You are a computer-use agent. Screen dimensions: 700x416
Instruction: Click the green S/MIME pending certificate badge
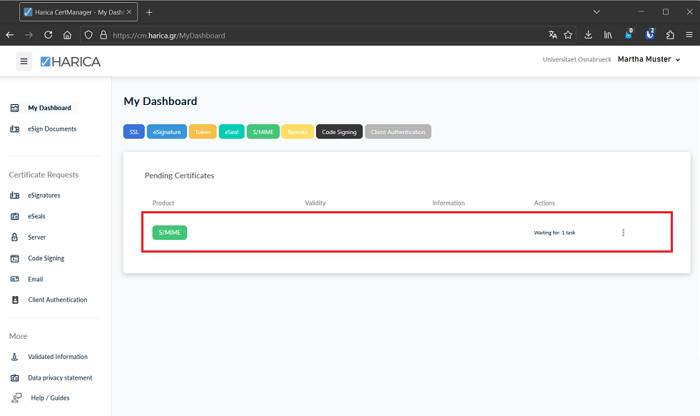point(170,233)
